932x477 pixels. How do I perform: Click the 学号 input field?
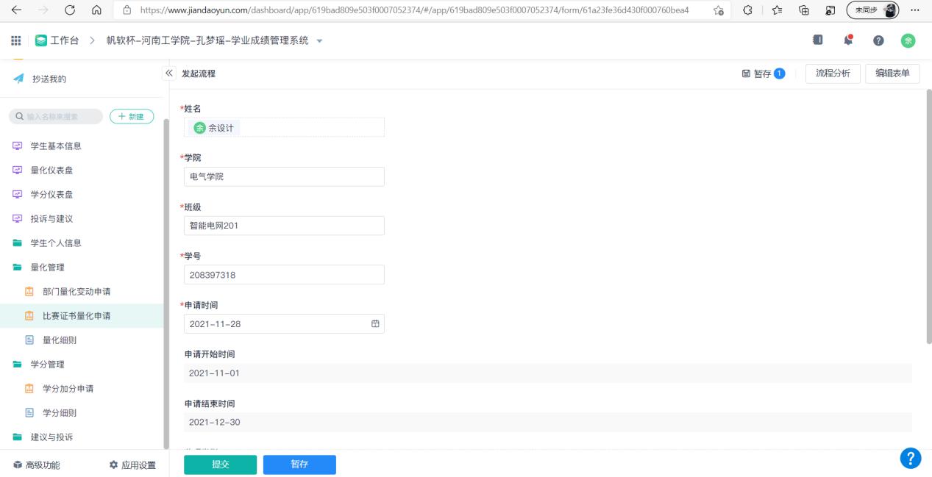coord(283,275)
